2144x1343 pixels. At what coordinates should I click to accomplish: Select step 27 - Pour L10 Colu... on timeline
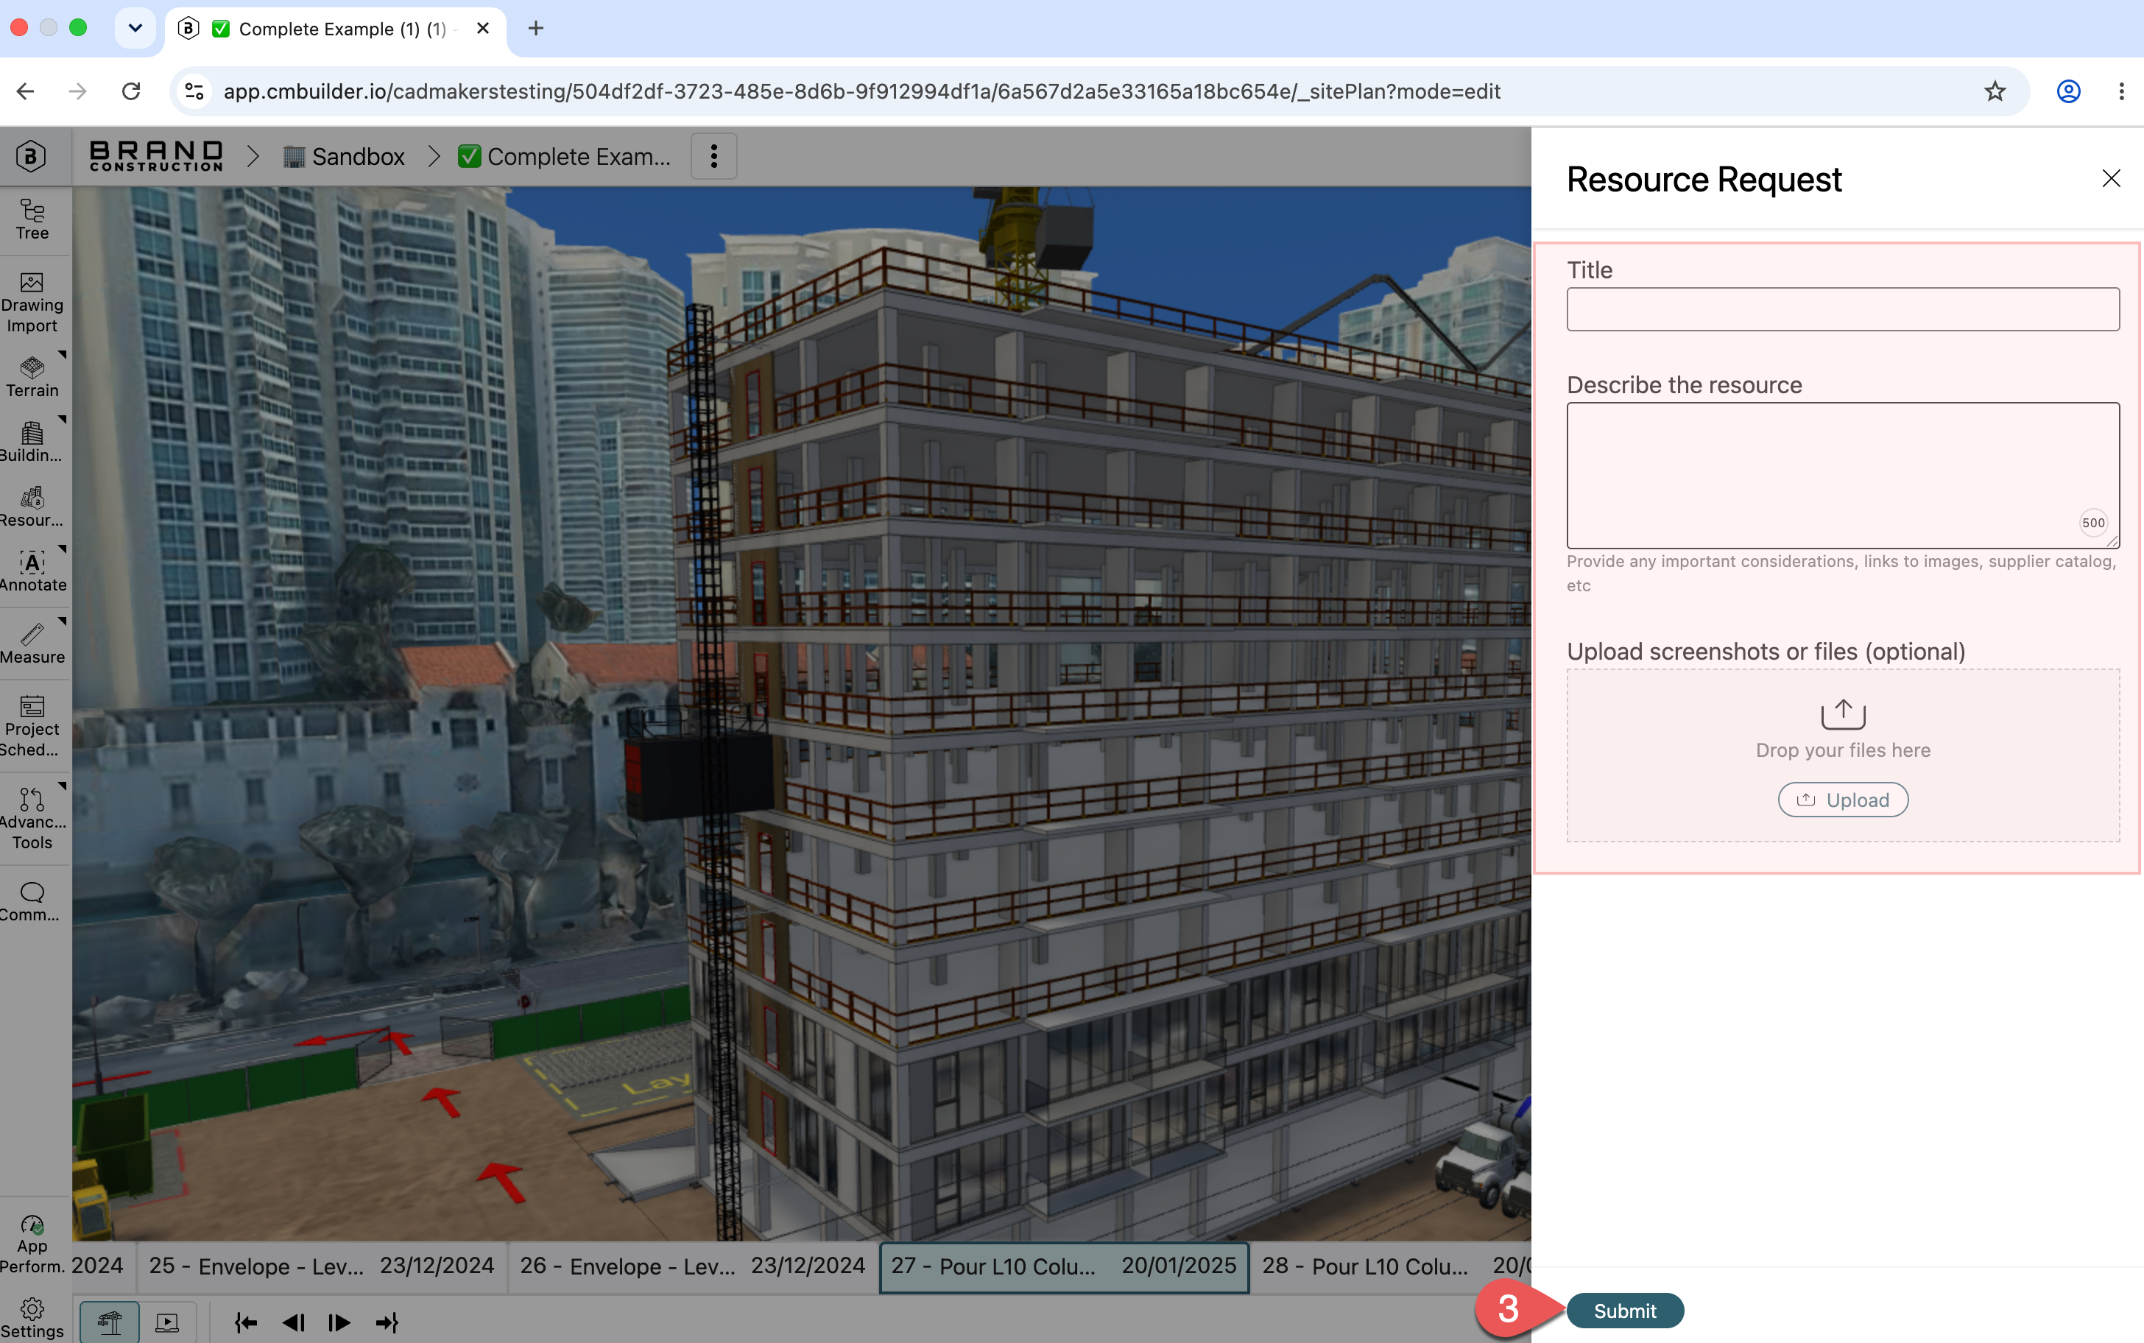click(1064, 1266)
